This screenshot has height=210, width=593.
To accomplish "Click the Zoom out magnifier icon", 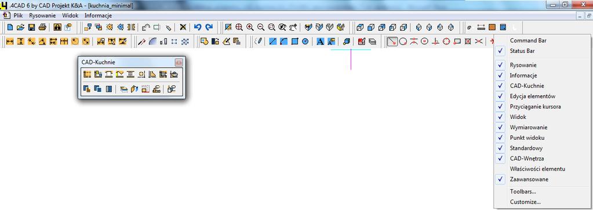I will 261,27.
